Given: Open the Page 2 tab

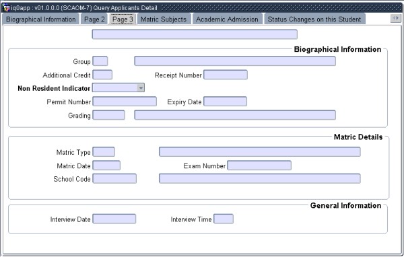Looking at the screenshot, I should pyautogui.click(x=94, y=20).
